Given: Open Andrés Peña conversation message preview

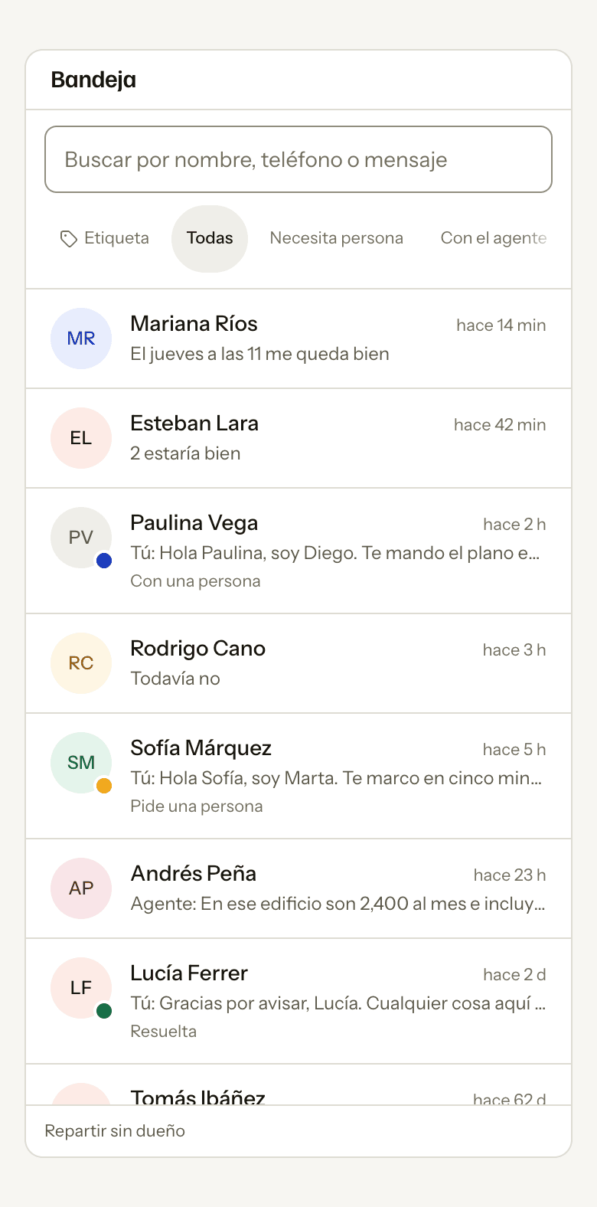Looking at the screenshot, I should [338, 904].
